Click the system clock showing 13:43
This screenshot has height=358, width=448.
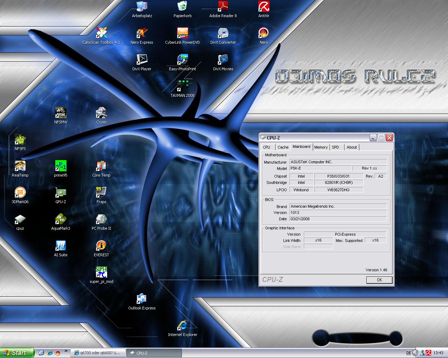(438, 353)
